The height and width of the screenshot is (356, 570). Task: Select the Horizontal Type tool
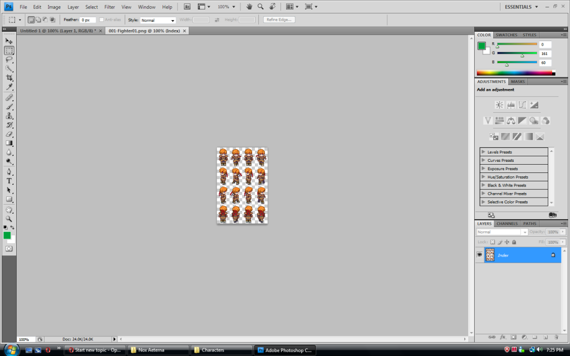[x=9, y=181]
